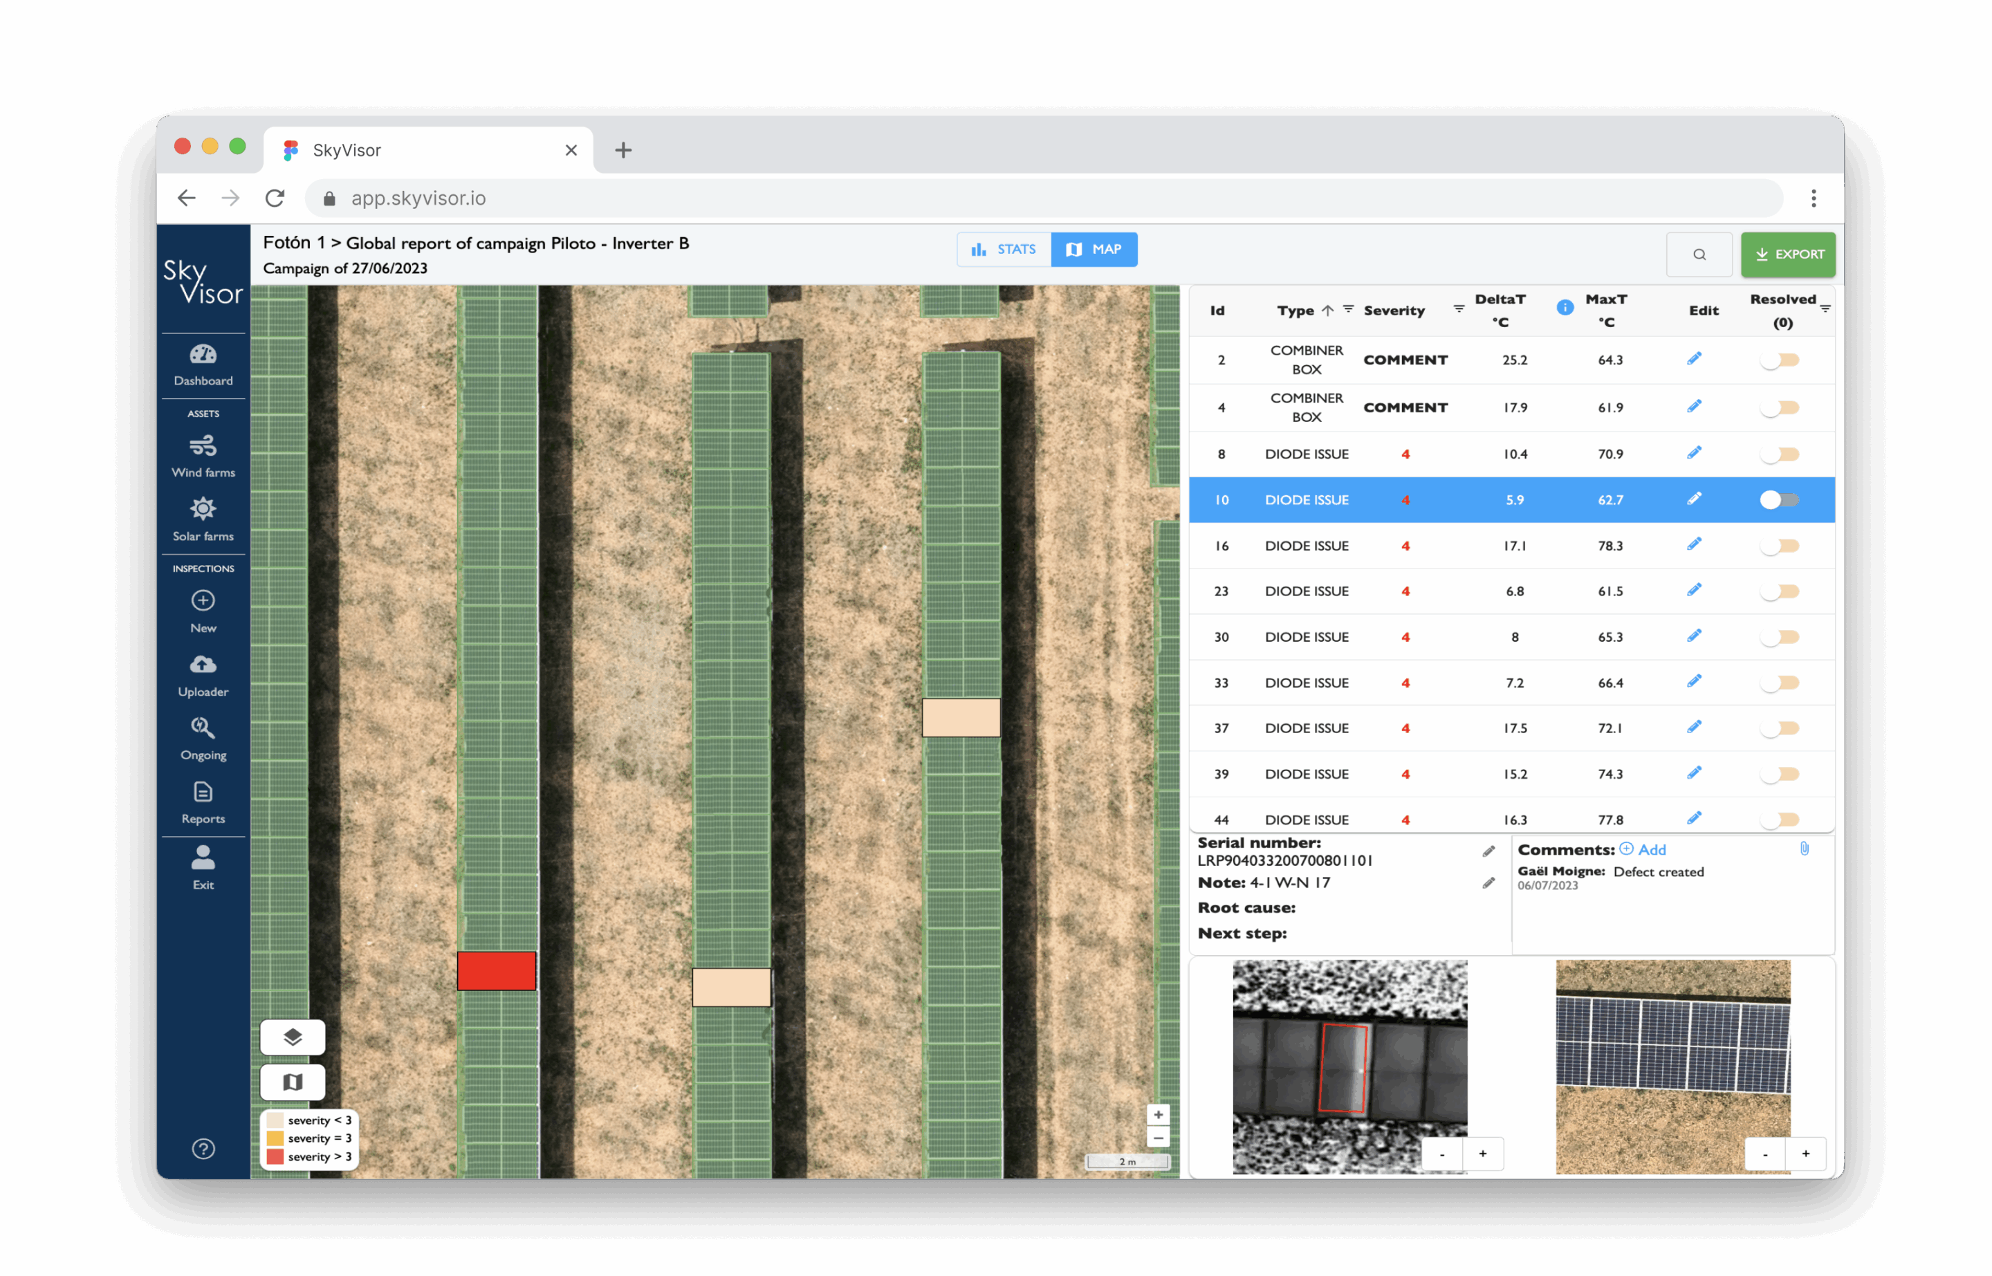Edit defect 16 with pencil icon

point(1694,544)
